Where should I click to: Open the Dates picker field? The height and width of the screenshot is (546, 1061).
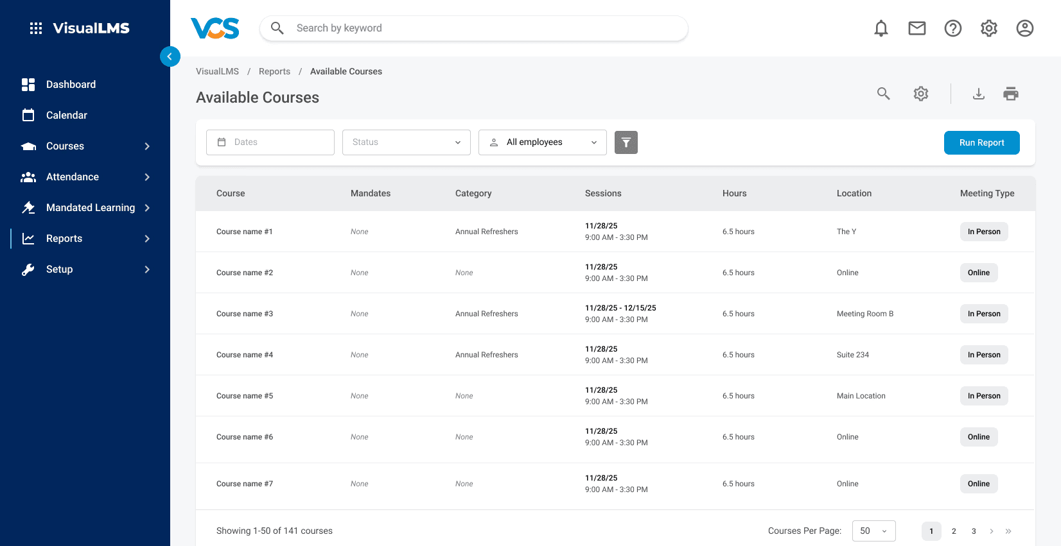coord(270,142)
